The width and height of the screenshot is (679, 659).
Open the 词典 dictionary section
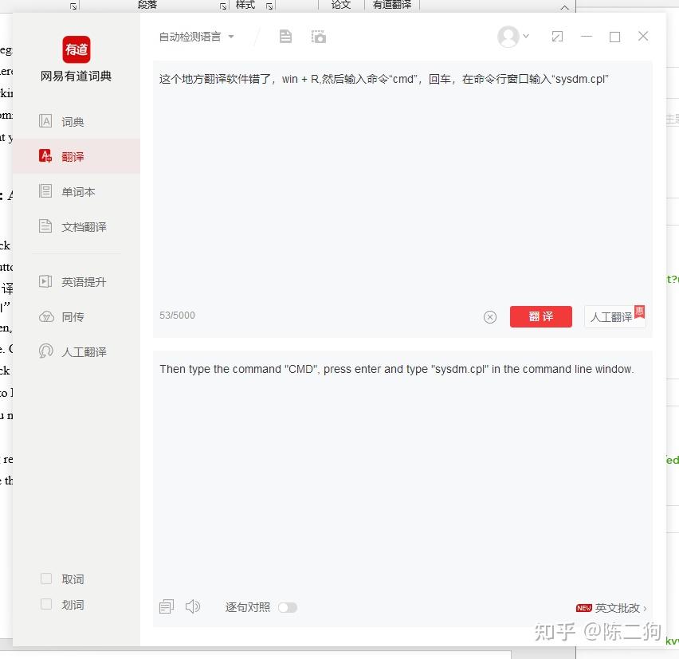click(x=77, y=121)
